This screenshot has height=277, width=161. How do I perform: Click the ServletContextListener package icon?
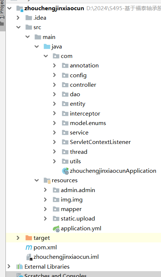(65, 142)
